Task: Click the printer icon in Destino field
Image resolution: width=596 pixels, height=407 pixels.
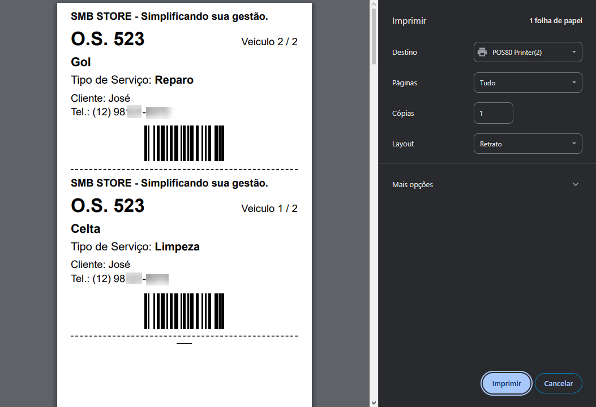Action: coord(482,52)
